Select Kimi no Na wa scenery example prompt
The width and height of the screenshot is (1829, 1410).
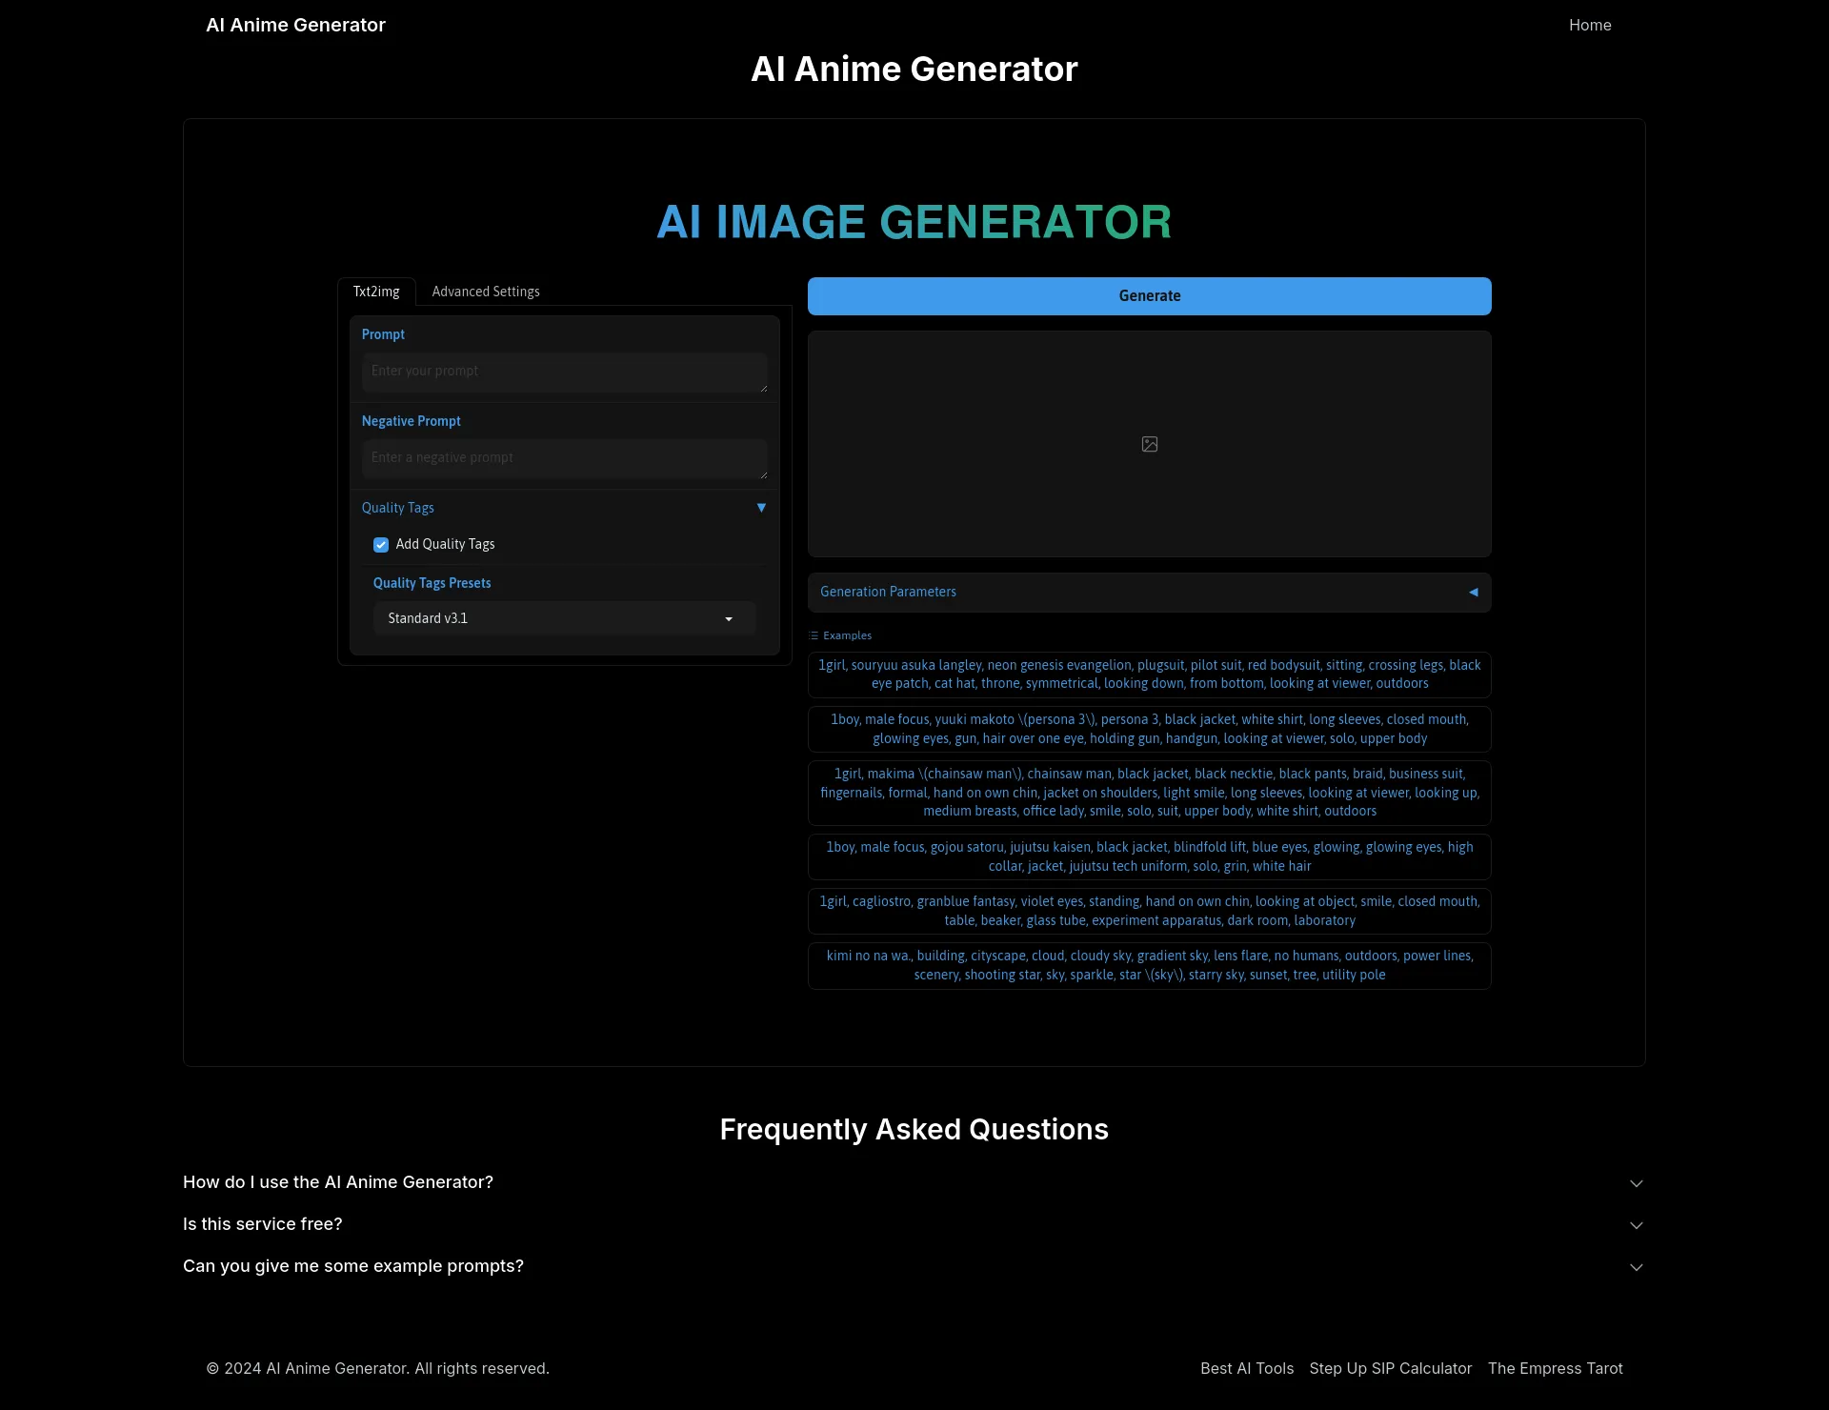1149,964
